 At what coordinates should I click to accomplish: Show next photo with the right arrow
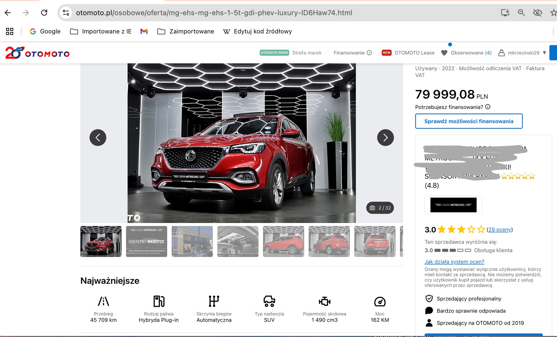pyautogui.click(x=385, y=138)
